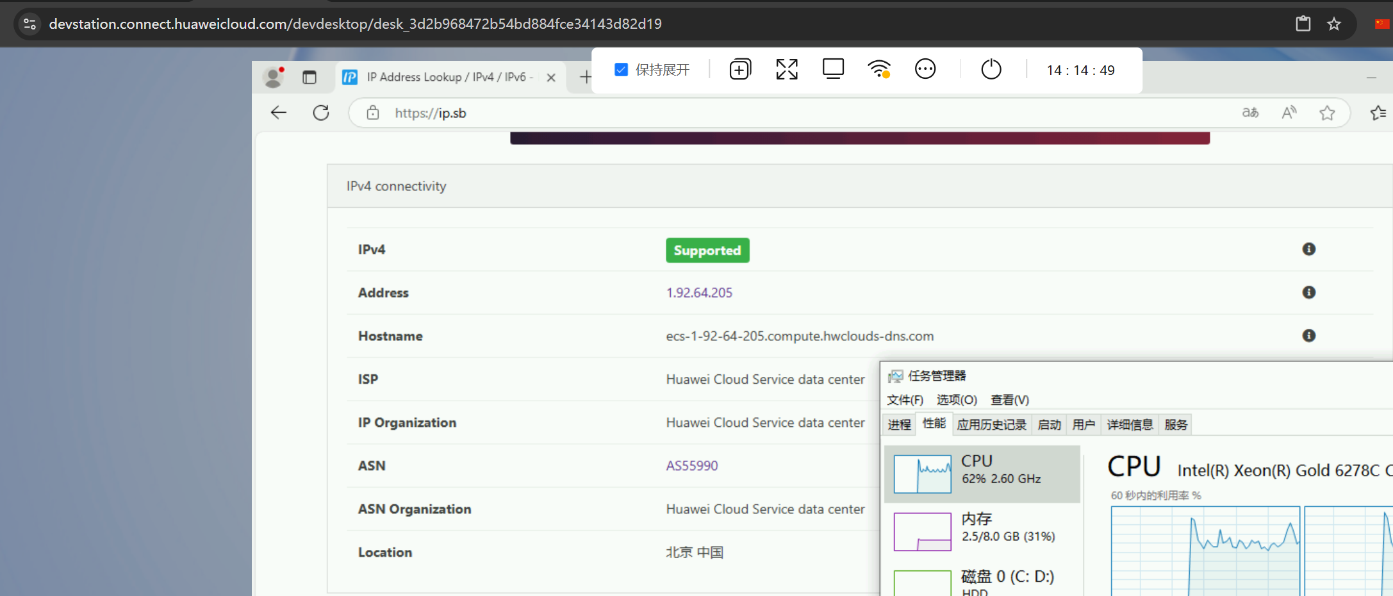
Task: Open the 查看(V) menu in Task Manager
Action: [1009, 399]
